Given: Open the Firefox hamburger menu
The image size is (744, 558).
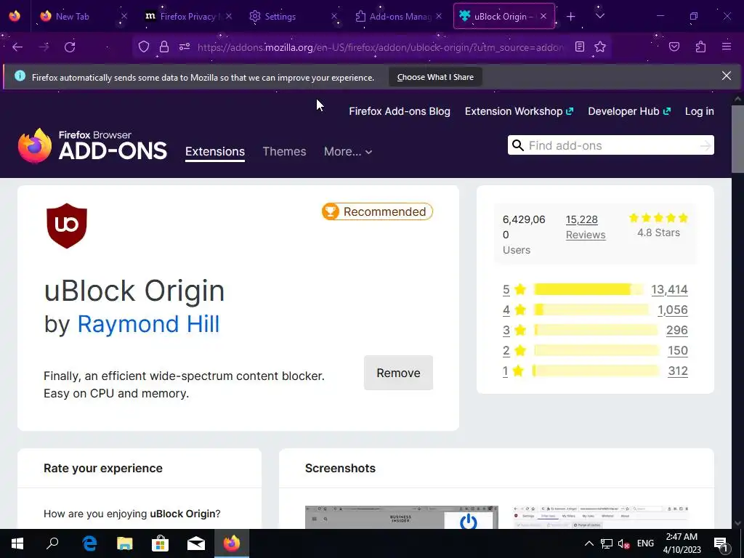Looking at the screenshot, I should (727, 46).
